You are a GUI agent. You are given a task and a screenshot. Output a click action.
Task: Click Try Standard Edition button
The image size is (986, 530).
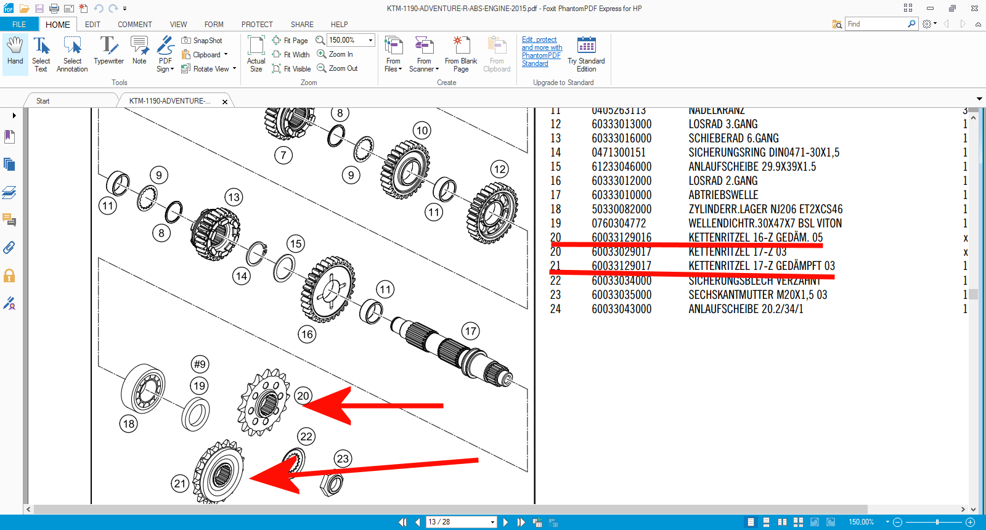click(x=586, y=54)
